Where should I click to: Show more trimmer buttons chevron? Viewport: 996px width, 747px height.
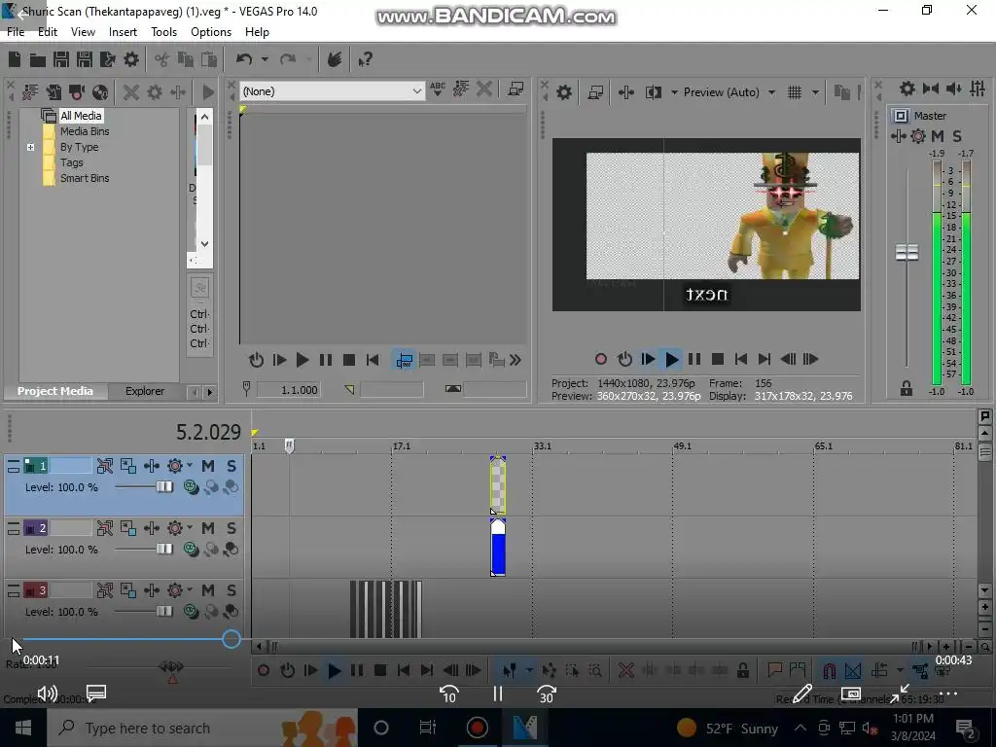(516, 360)
